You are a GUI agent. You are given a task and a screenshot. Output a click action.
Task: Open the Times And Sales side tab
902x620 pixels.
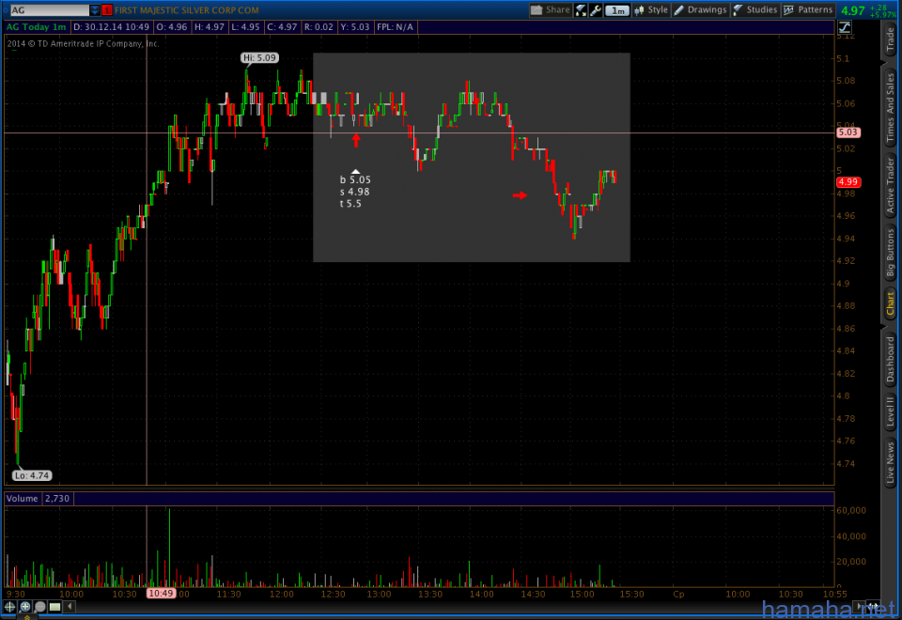(x=890, y=108)
